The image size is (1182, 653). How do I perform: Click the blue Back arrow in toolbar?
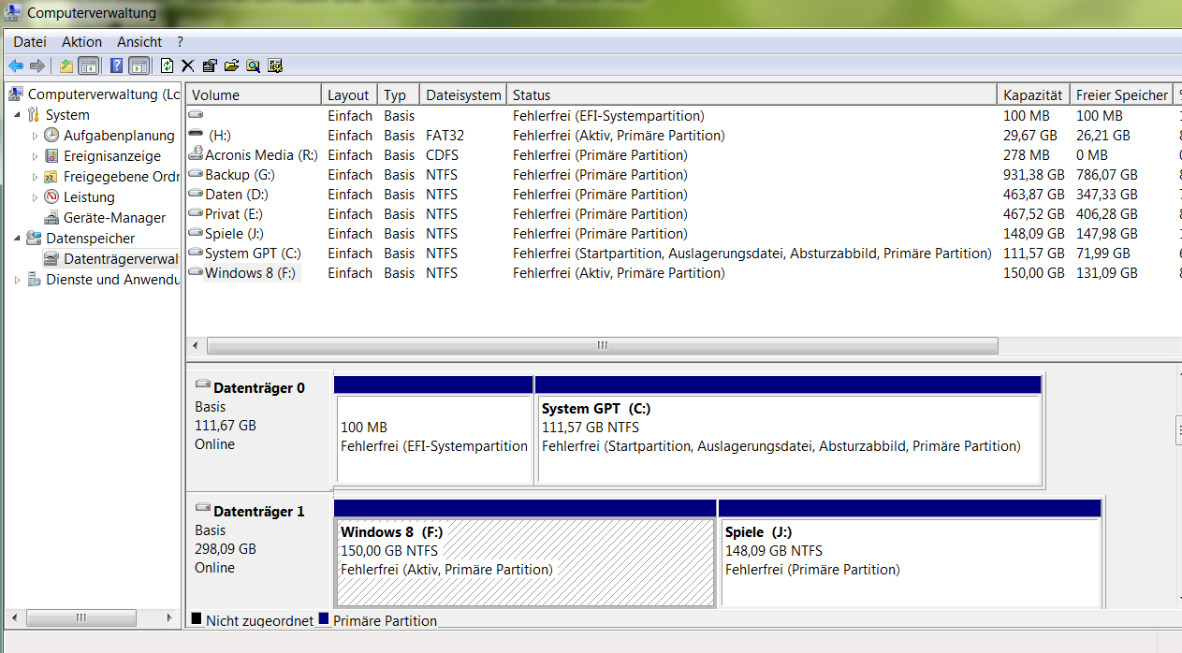coord(16,65)
